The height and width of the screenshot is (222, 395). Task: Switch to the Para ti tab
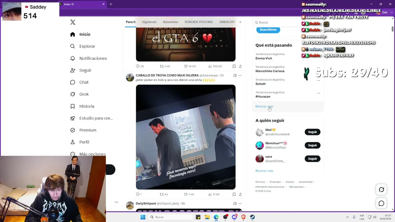131,22
